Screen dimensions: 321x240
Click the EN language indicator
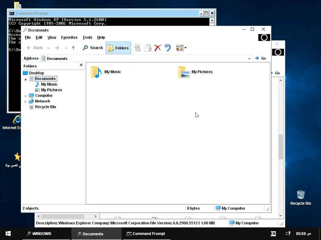click(273, 234)
